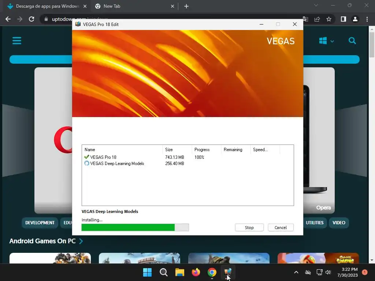Viewport: 375px width, 281px height.
Task: Open Chrome three-dot menu
Action: [367, 19]
